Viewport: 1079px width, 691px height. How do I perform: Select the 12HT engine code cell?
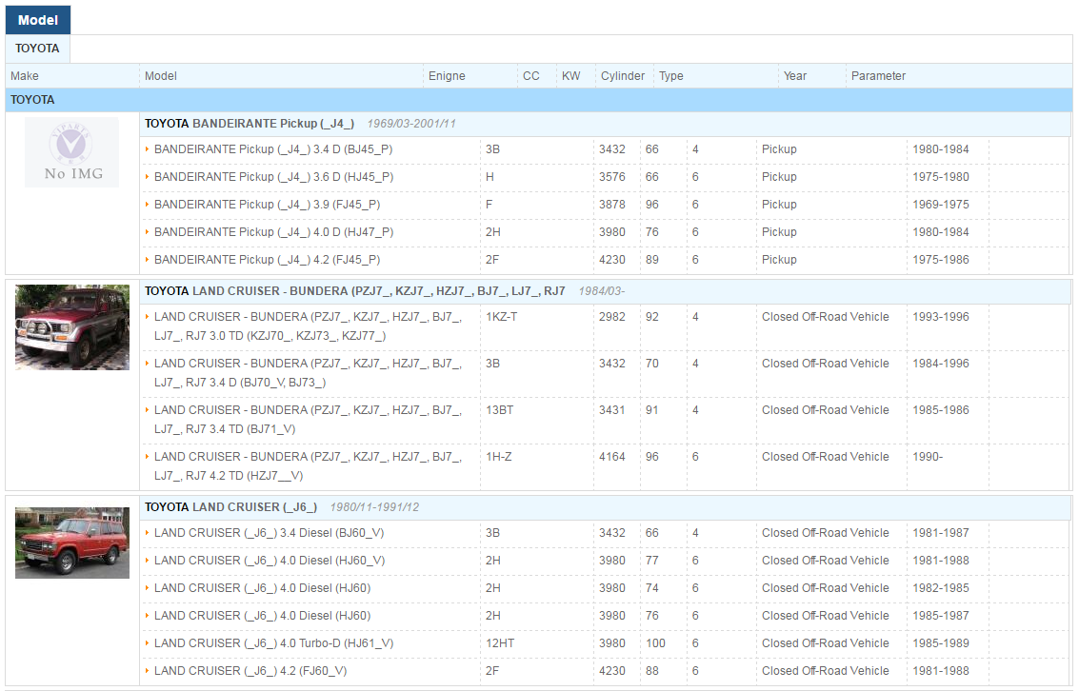pos(500,643)
